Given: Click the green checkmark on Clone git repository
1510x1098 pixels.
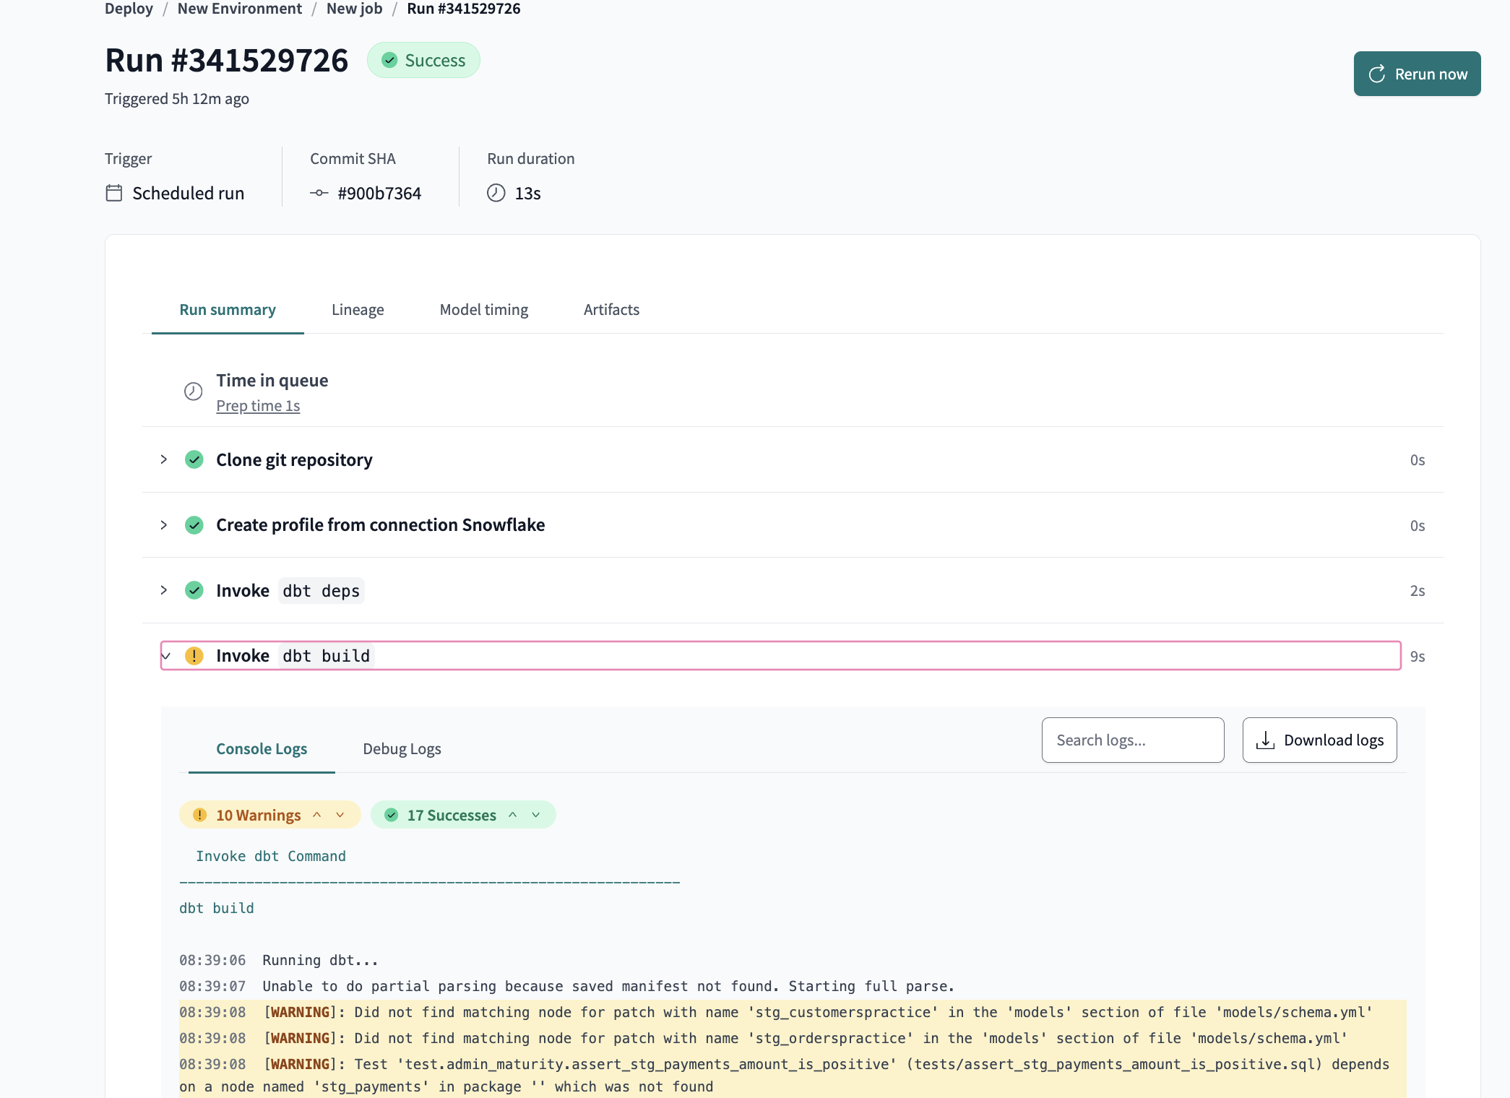Looking at the screenshot, I should [194, 459].
